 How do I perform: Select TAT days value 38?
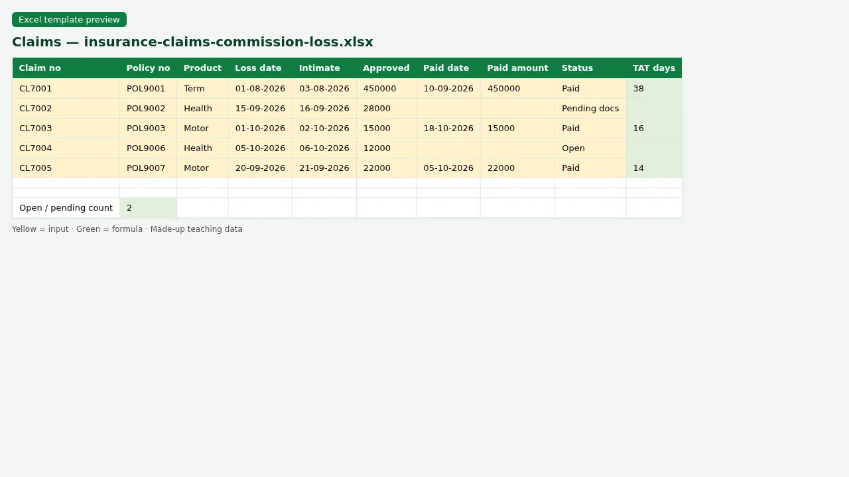pos(654,89)
